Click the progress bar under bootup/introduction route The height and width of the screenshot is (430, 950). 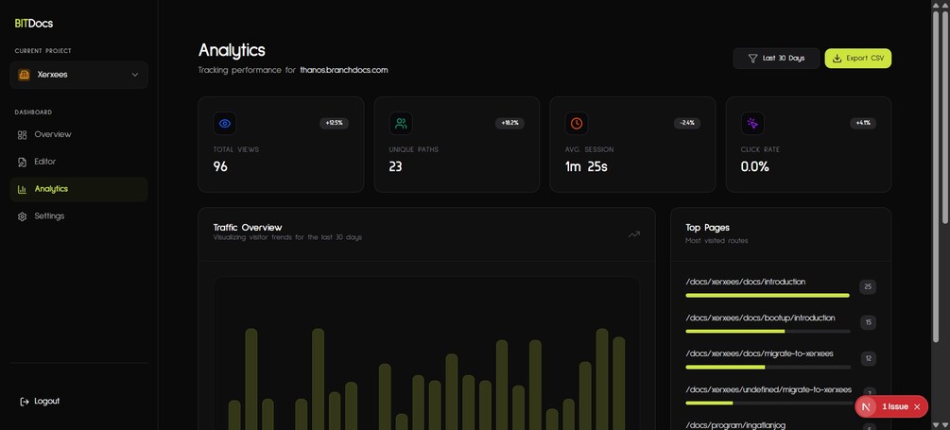pos(768,332)
